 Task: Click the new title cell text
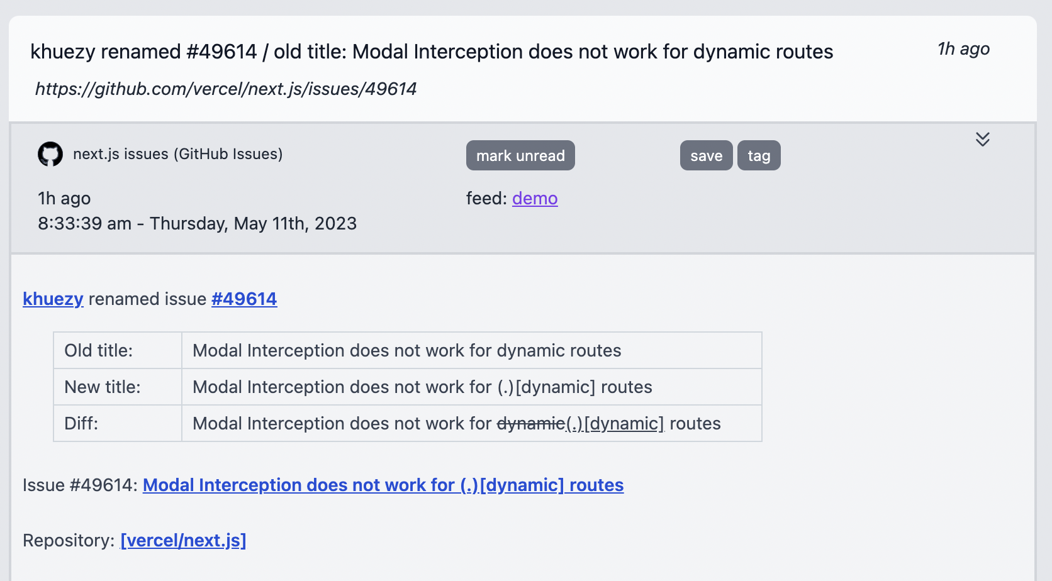422,387
